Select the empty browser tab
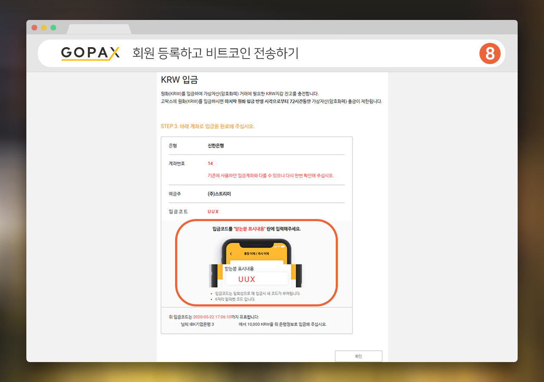Viewport: 544px width, 382px height. pyautogui.click(x=99, y=29)
